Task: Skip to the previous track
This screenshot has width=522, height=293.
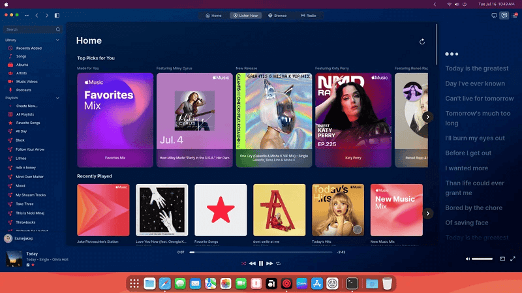Action: coord(253,264)
